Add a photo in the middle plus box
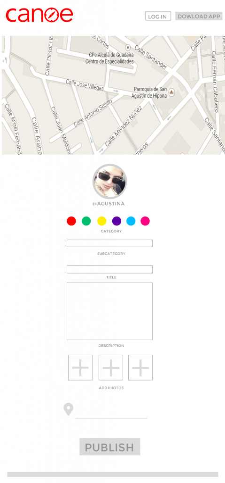This screenshot has height=483, width=225. coord(111,367)
